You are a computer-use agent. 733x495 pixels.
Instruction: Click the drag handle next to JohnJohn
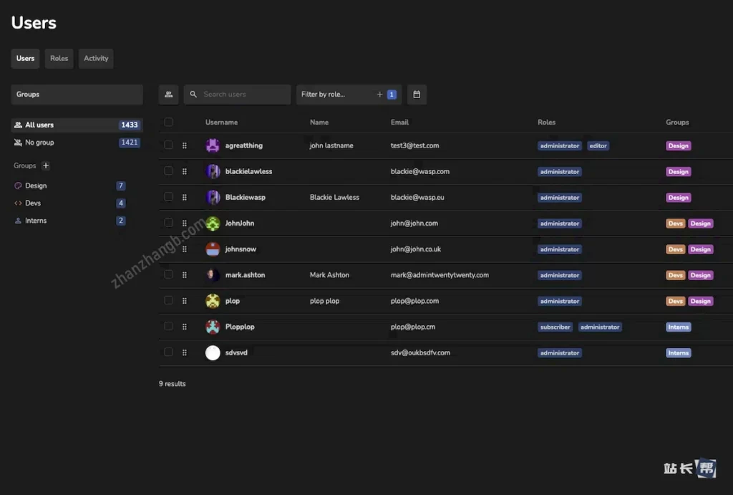pyautogui.click(x=184, y=223)
